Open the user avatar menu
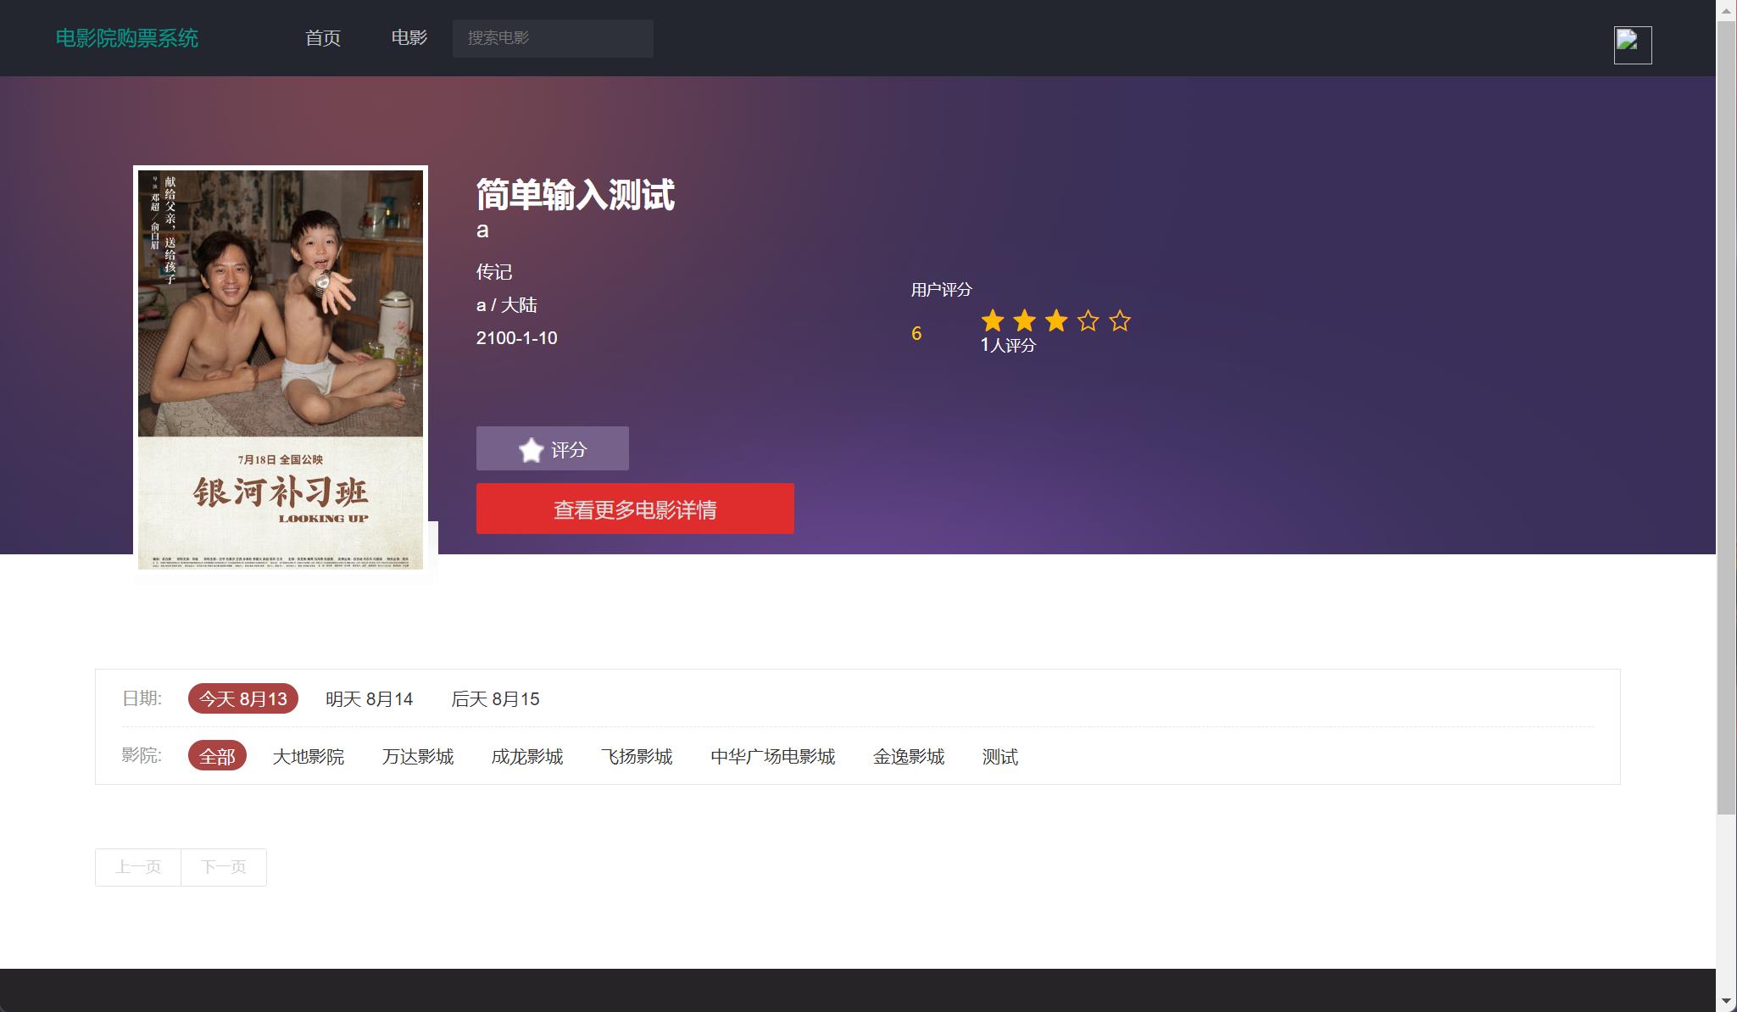Image resolution: width=1737 pixels, height=1012 pixels. (1631, 43)
